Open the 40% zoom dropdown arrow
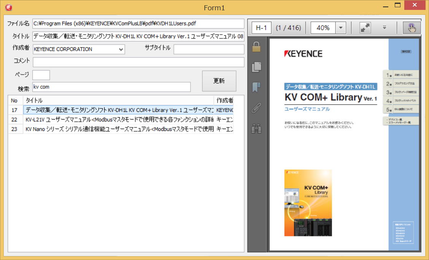Image resolution: width=429 pixels, height=260 pixels. pos(341,28)
